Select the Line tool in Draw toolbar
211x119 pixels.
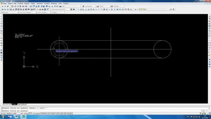[1, 16]
